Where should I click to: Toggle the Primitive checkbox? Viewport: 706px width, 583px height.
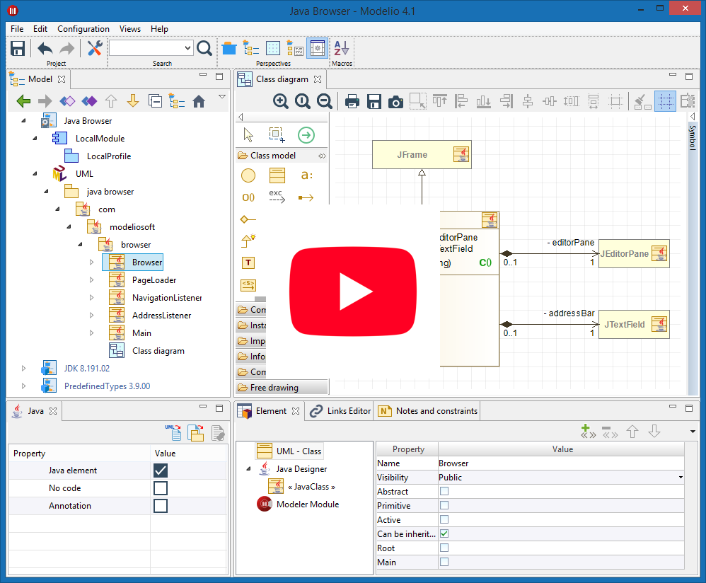coord(444,505)
